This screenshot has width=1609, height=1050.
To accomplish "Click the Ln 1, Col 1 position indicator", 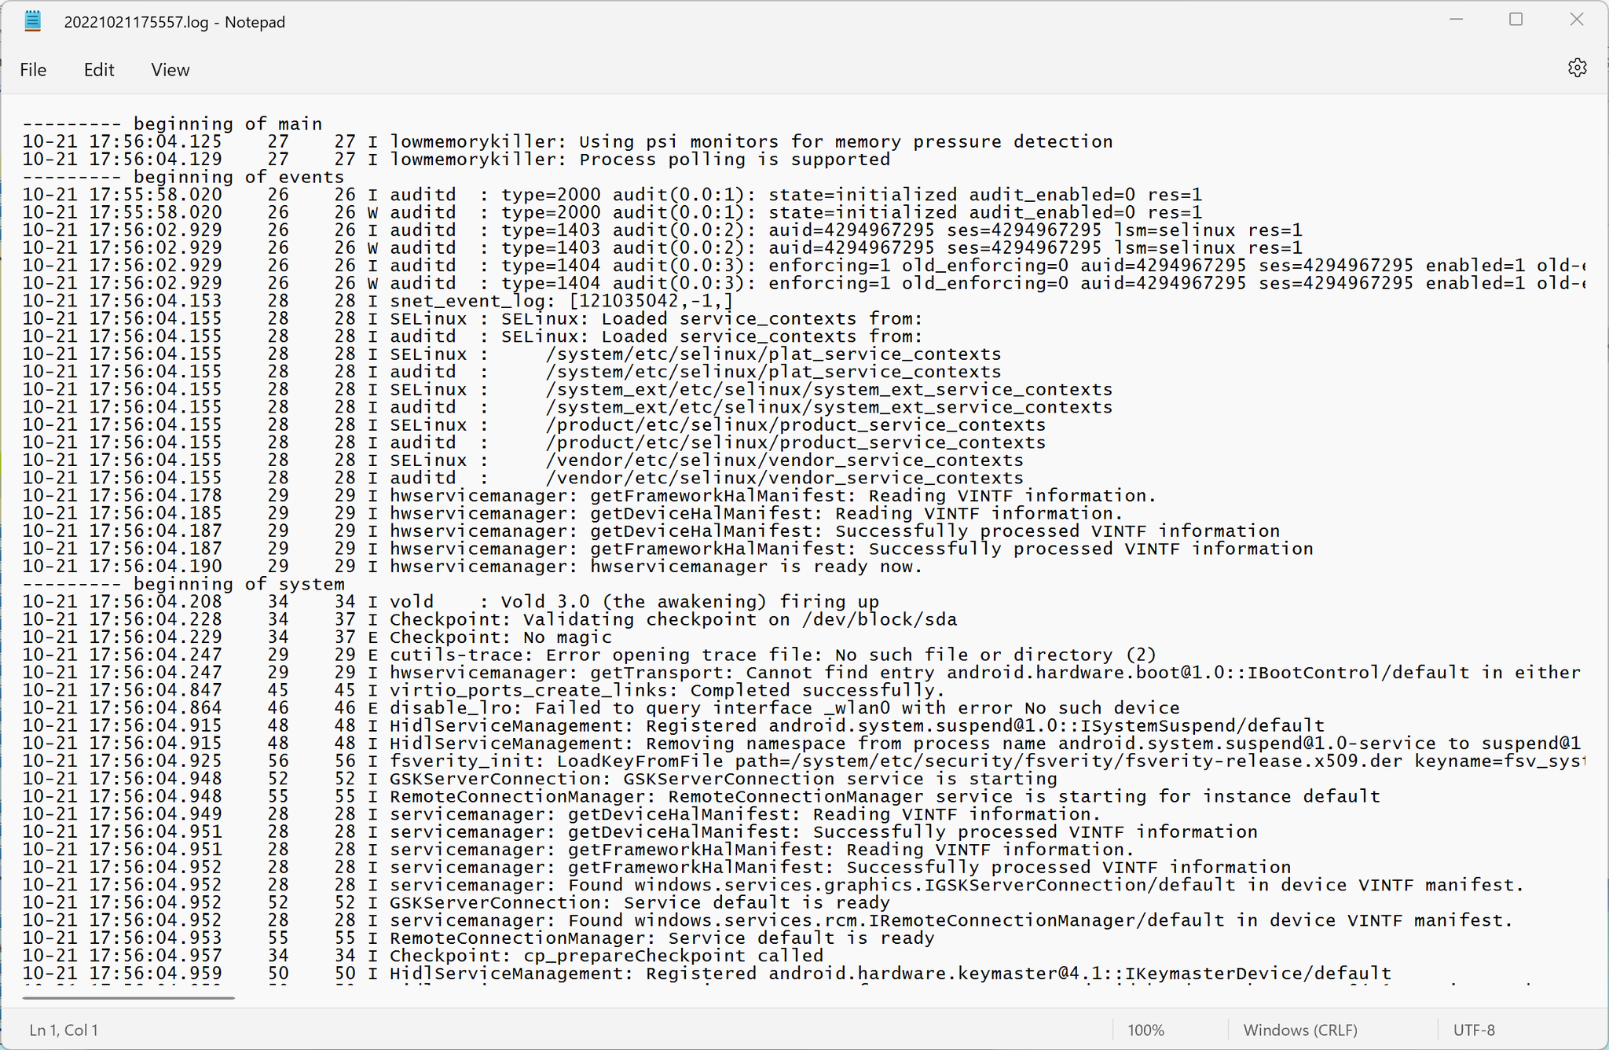I will tap(62, 1030).
